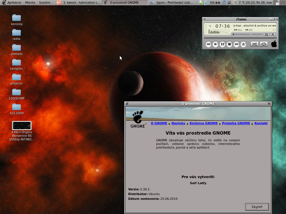Toggle the PL playlist window
Image resolution: width=286 pixels, height=214 pixels.
tap(273, 35)
